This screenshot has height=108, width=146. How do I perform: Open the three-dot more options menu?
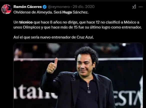[140, 7]
